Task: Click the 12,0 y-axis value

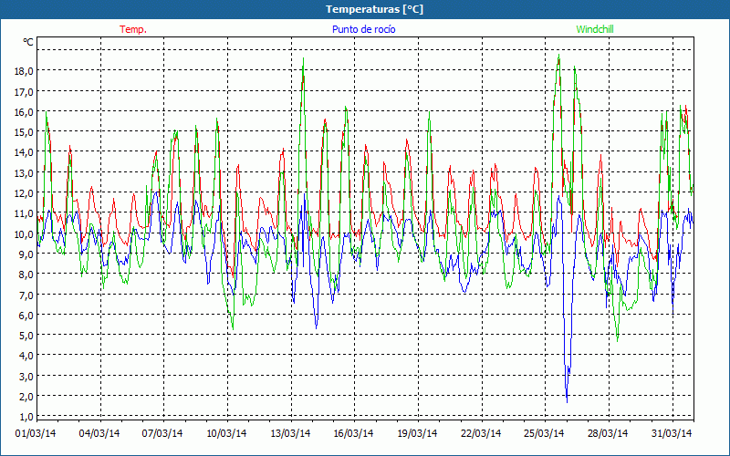Action: 25,192
